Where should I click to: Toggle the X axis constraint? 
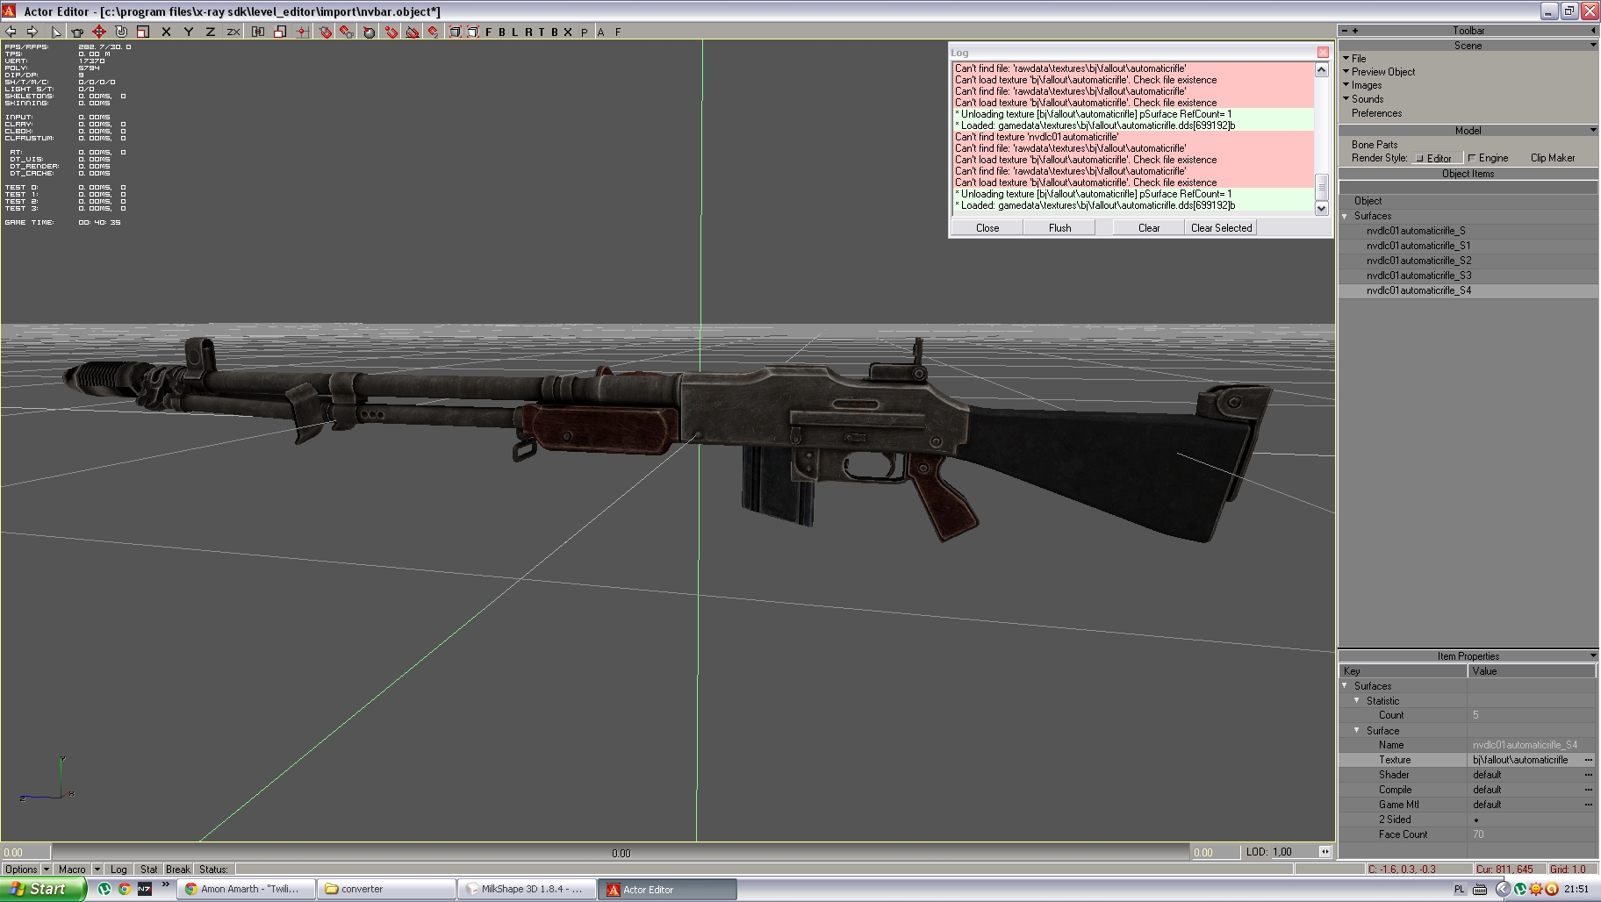coord(166,32)
